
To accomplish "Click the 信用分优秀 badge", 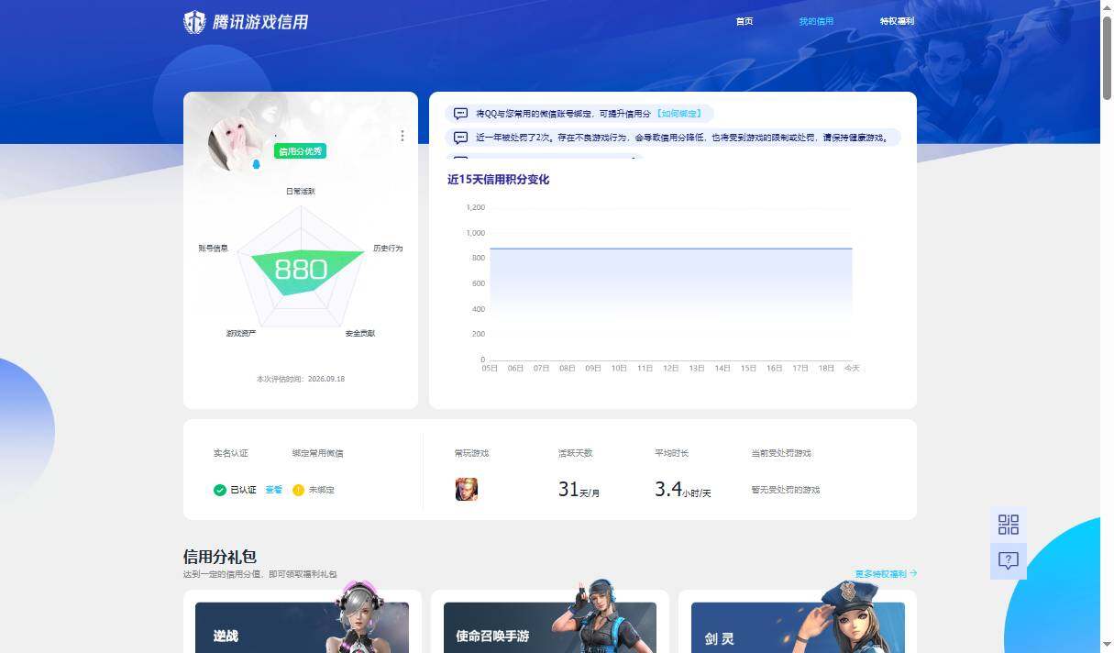I will [x=300, y=151].
